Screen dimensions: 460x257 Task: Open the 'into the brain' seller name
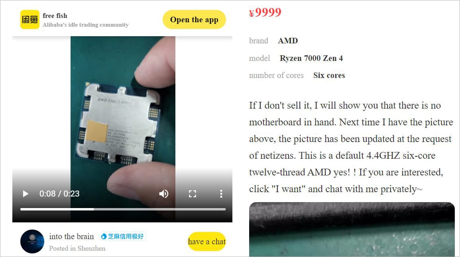point(72,236)
